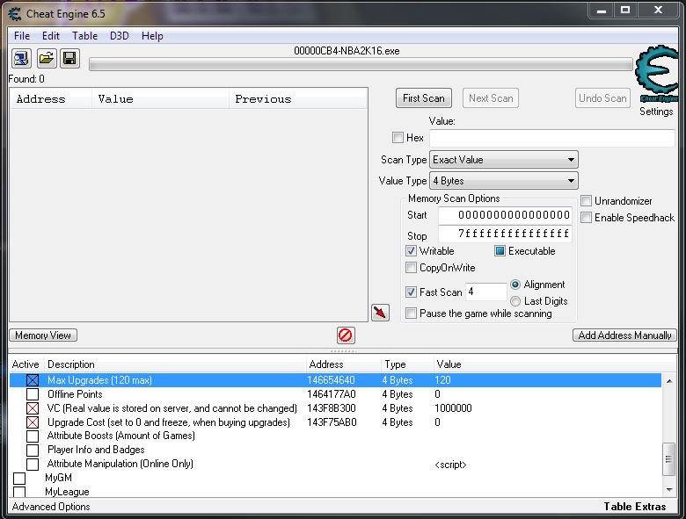Screen dimensions: 686x519
Task: Click the Start address field
Action: coord(505,215)
